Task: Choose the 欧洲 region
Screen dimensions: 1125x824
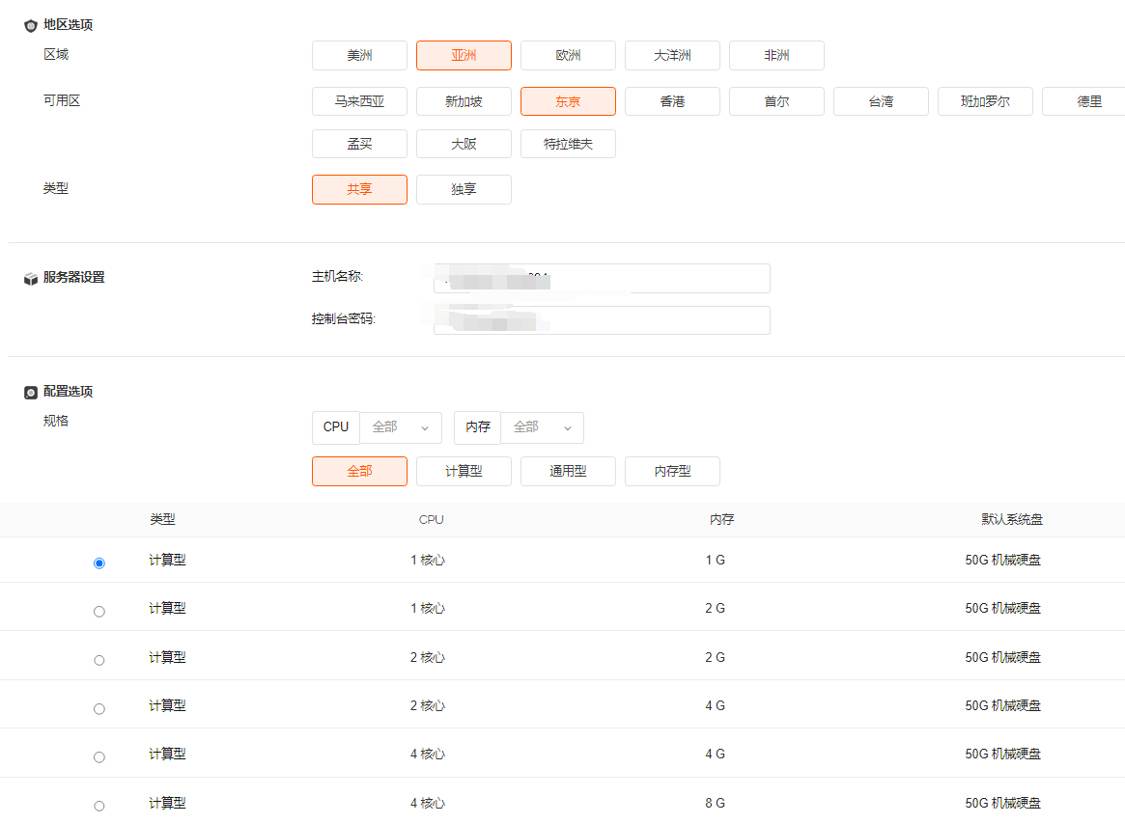Action: pos(568,56)
